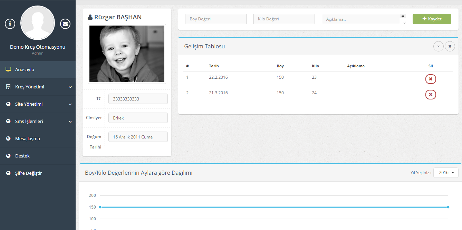This screenshot has width=462, height=230.
Task: Click the Açıklama text area
Action: [361, 19]
